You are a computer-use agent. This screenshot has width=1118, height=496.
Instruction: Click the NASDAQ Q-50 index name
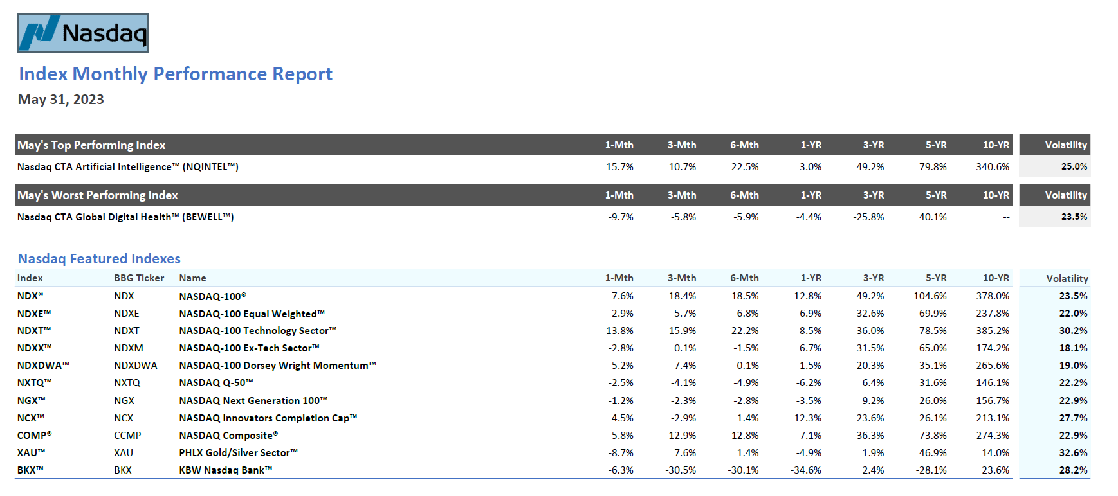pos(216,383)
